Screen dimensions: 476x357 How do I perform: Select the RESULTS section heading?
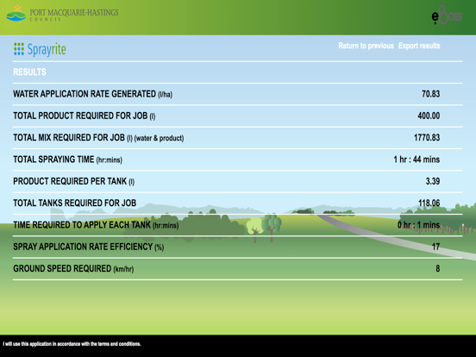click(x=29, y=72)
